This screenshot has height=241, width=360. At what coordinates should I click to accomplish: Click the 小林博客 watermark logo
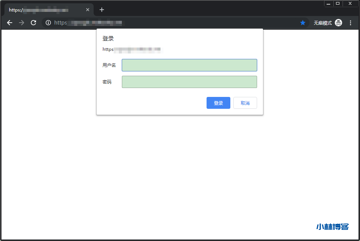[333, 227]
